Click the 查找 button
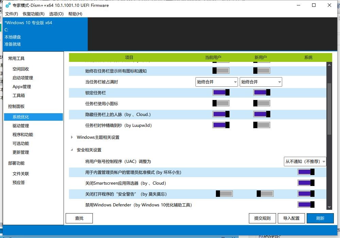Screen dimensions: 340x238 (79, 218)
